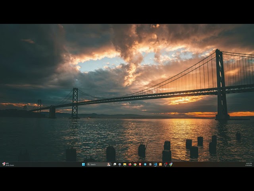The width and height of the screenshot is (254, 191).
Task: Open the taskbar clock and date
Action: pyautogui.click(x=249, y=164)
